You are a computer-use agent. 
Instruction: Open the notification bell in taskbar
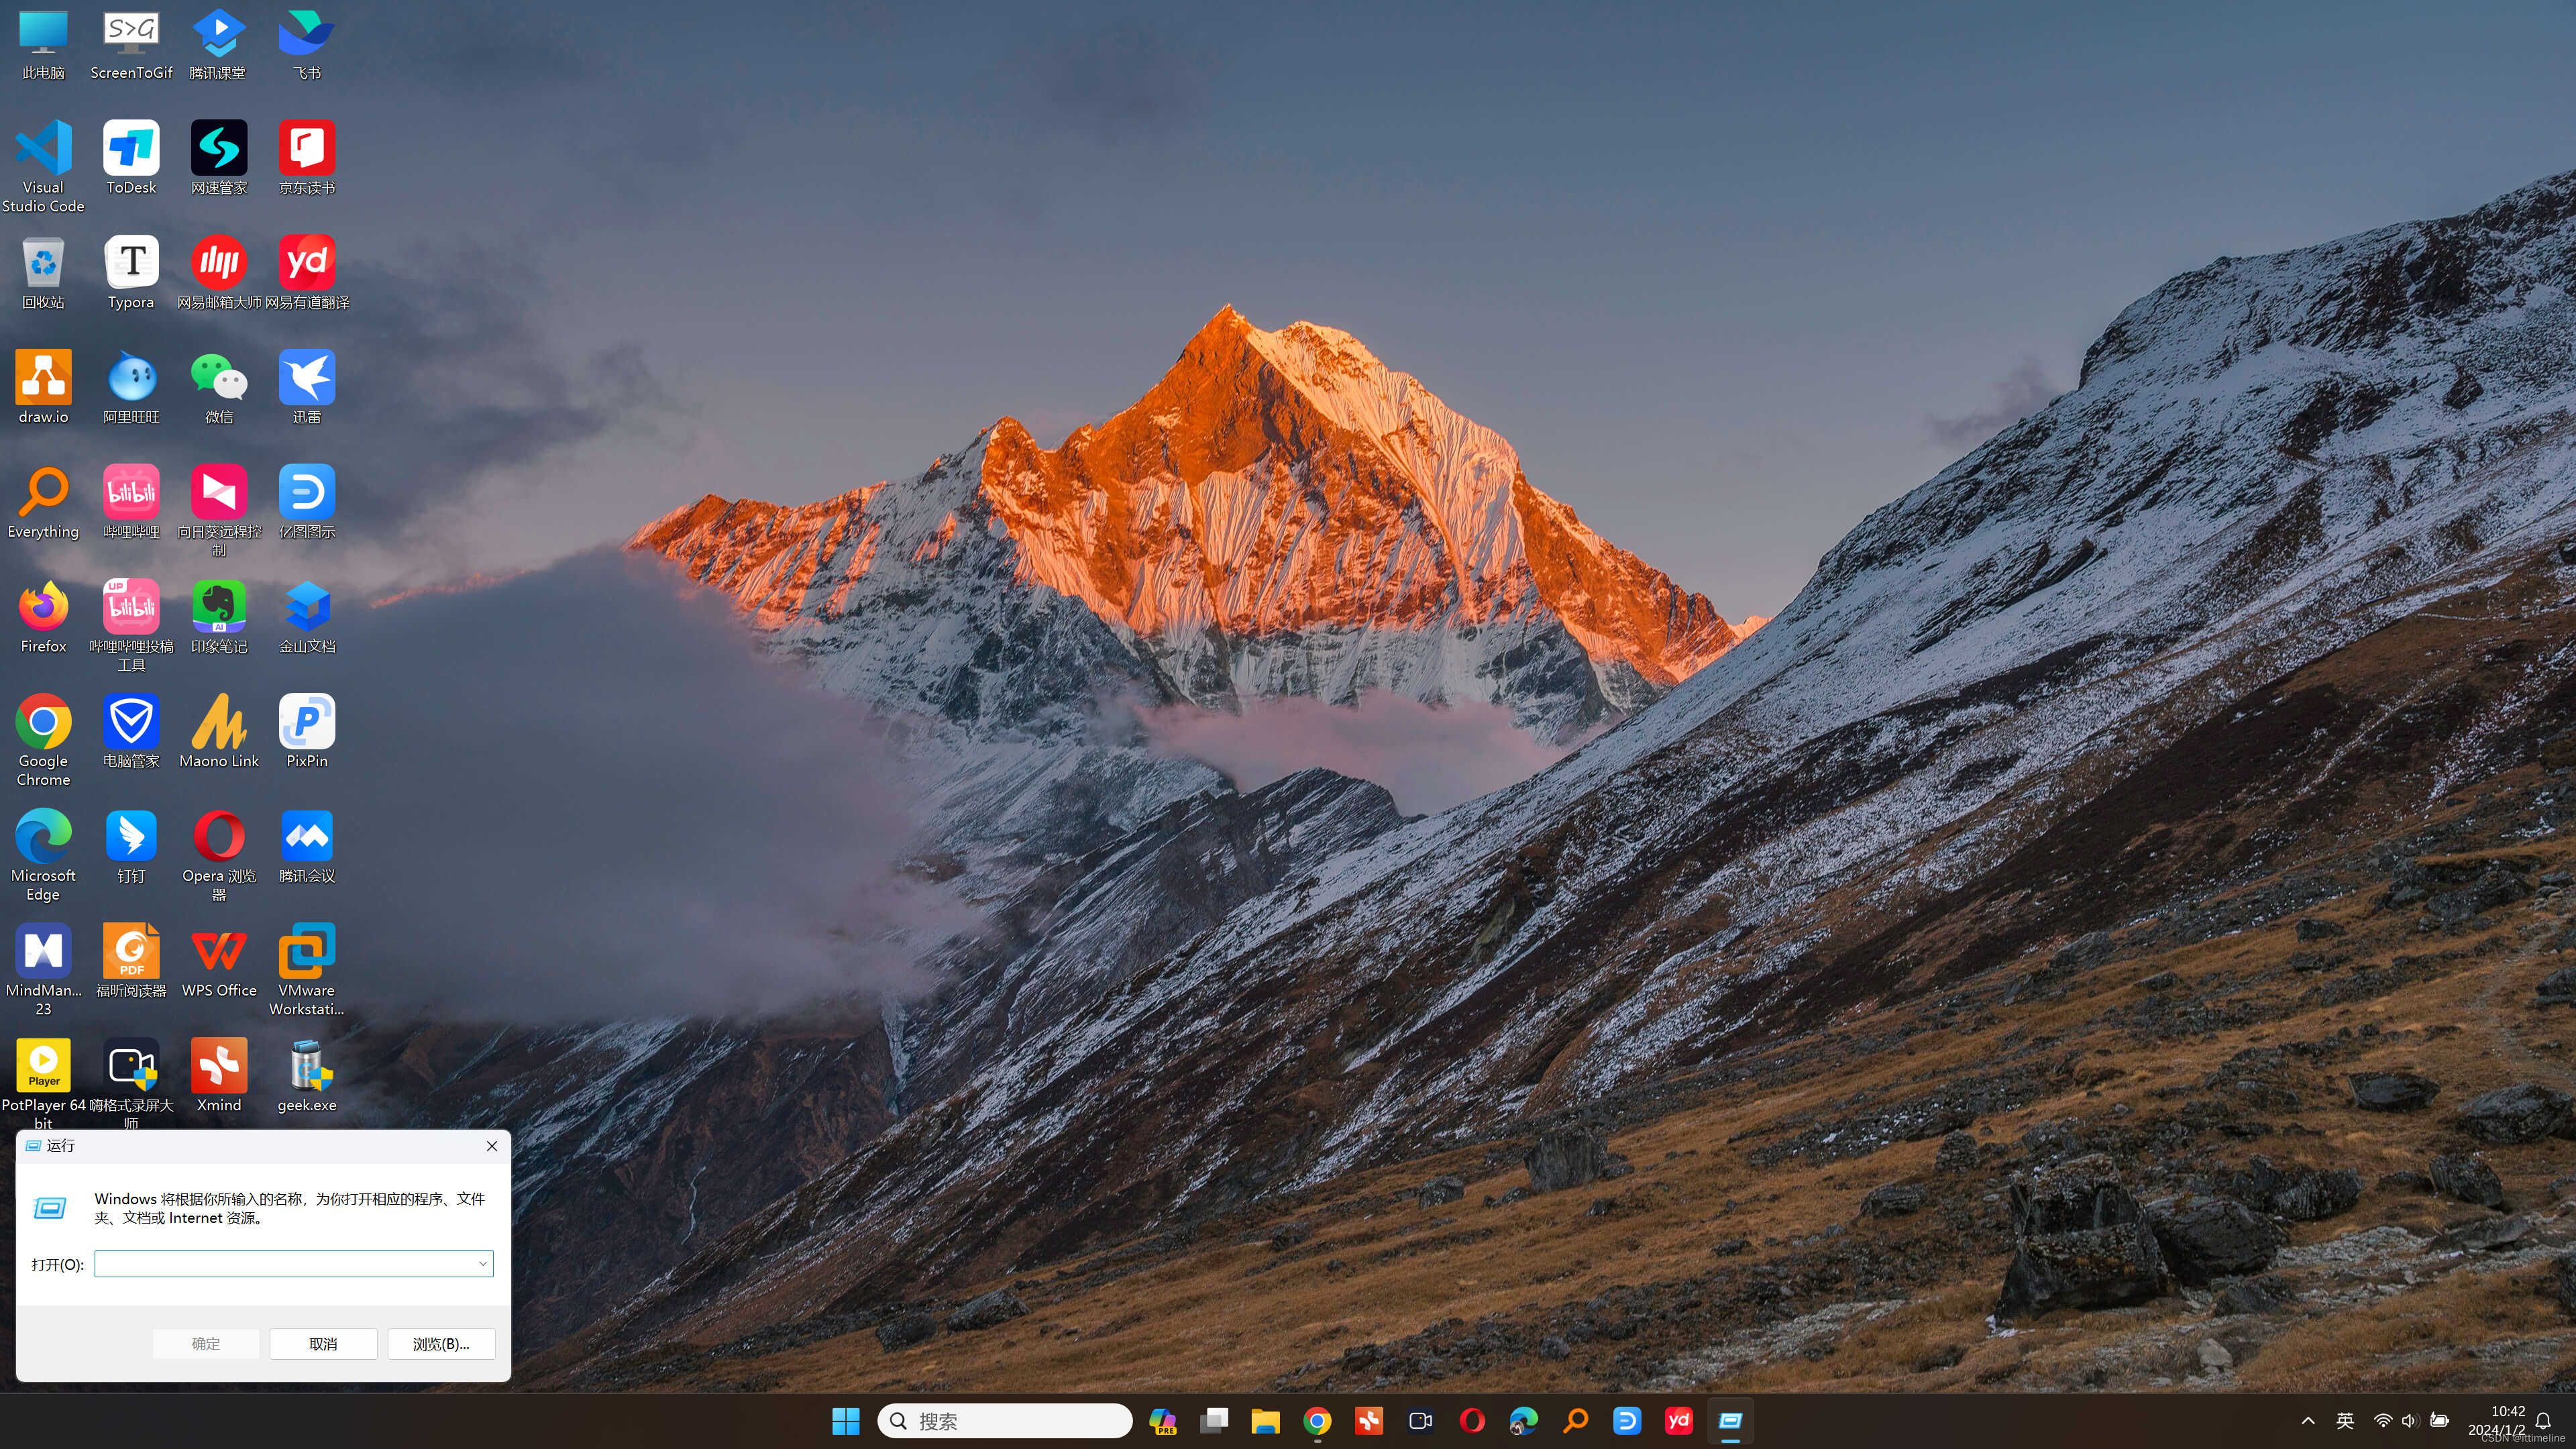click(x=2544, y=1421)
